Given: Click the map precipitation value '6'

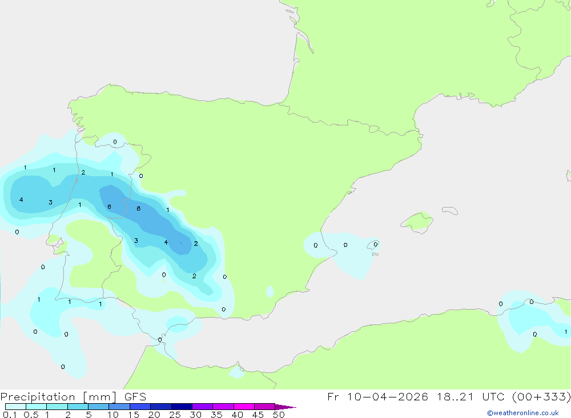Looking at the screenshot, I should 109,206.
